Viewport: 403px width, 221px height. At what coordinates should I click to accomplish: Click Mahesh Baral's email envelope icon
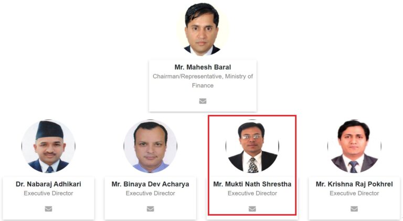click(203, 101)
